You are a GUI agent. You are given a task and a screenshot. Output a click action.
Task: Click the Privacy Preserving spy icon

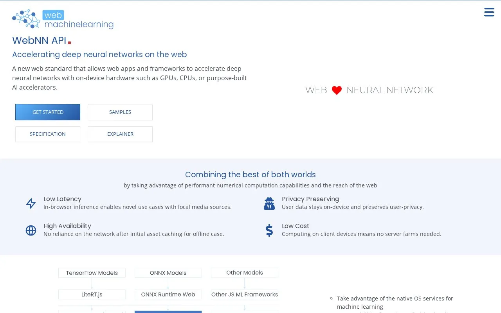point(269,203)
